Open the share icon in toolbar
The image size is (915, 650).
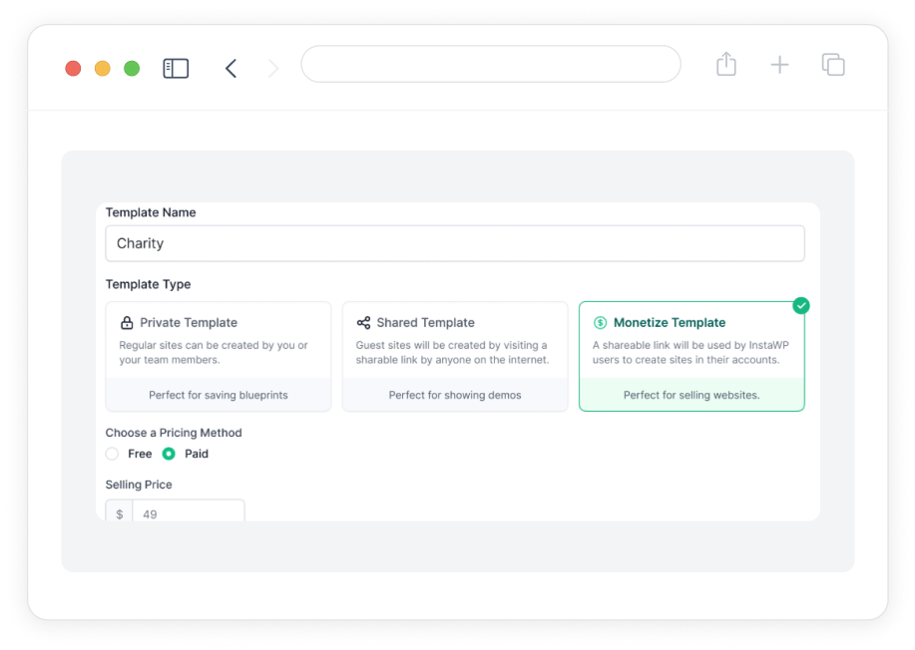click(x=726, y=64)
